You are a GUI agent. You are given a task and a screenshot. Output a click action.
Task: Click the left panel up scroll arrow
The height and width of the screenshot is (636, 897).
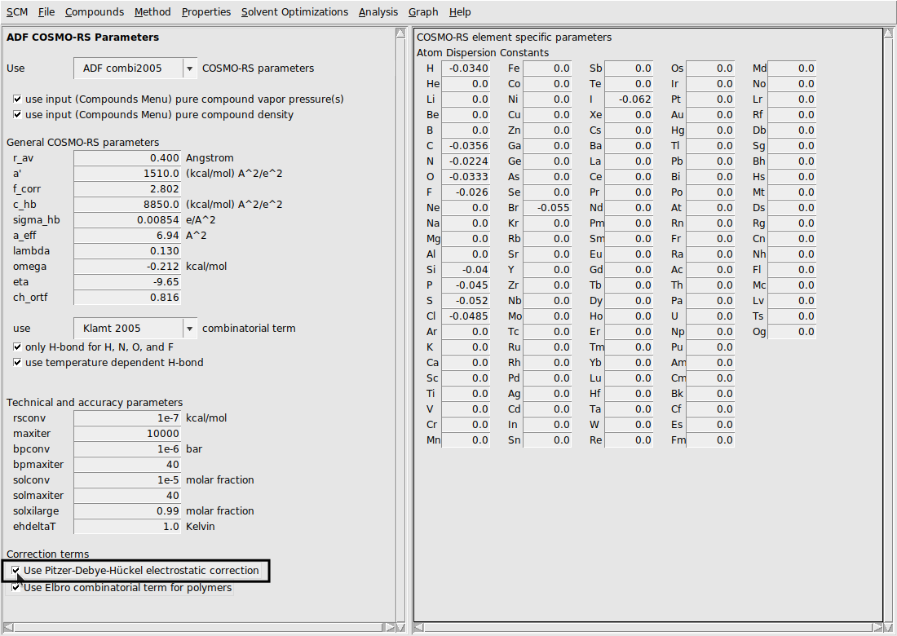click(x=400, y=33)
